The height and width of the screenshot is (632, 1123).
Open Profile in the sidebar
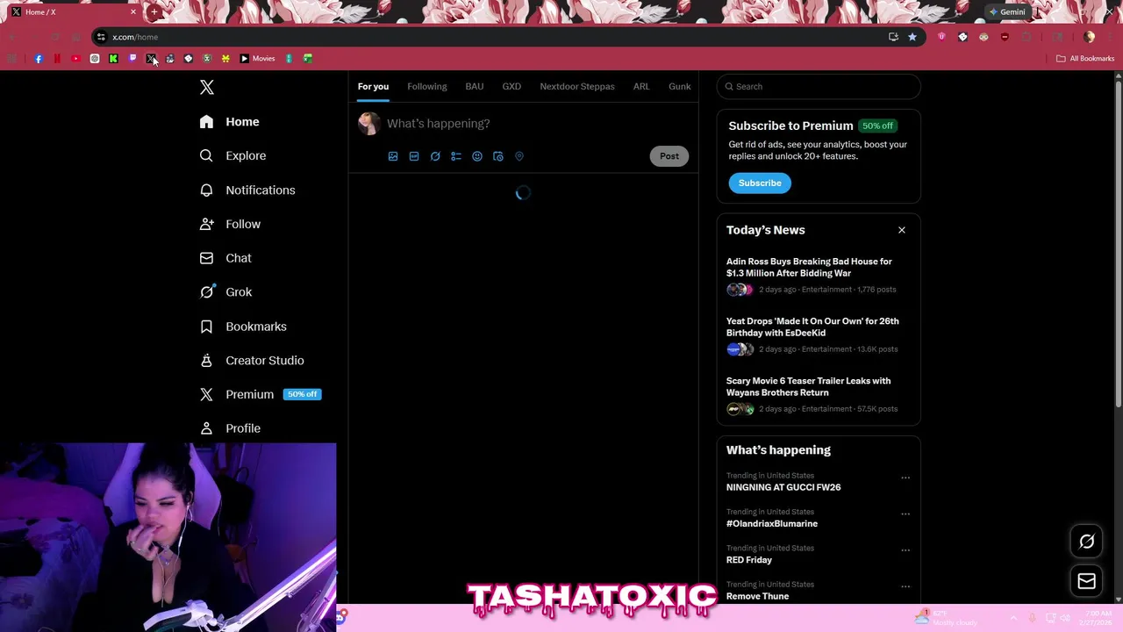[231, 428]
